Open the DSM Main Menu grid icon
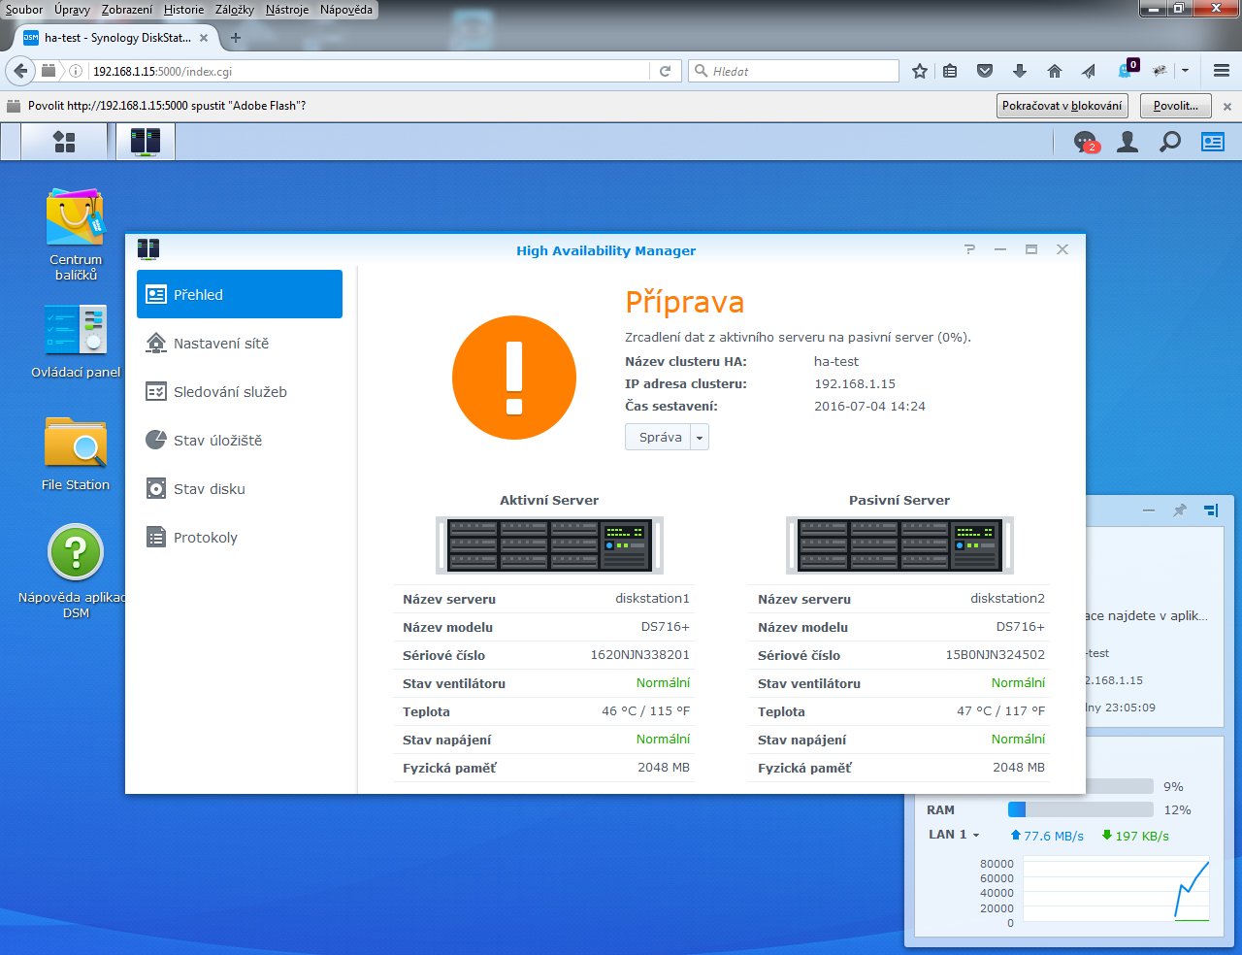This screenshot has height=955, width=1242. click(x=64, y=142)
